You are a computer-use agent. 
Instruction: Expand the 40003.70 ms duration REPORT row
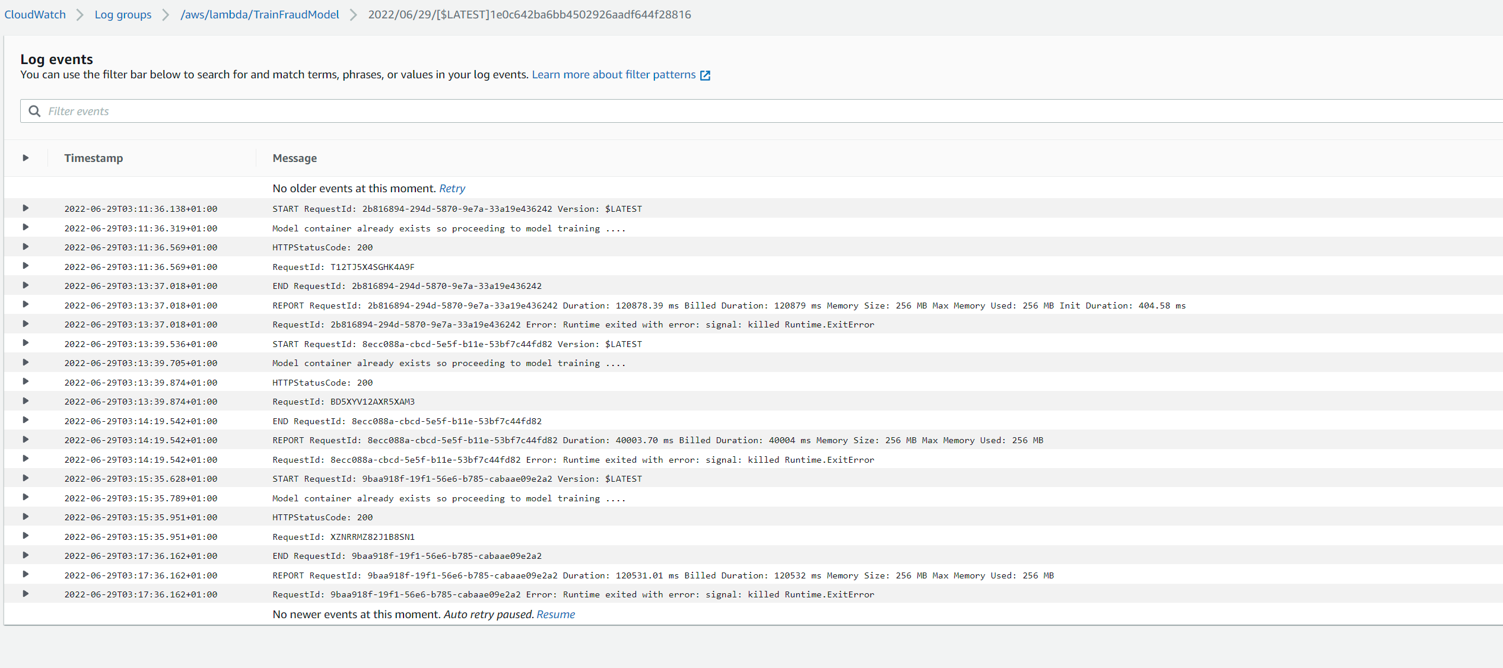tap(26, 440)
